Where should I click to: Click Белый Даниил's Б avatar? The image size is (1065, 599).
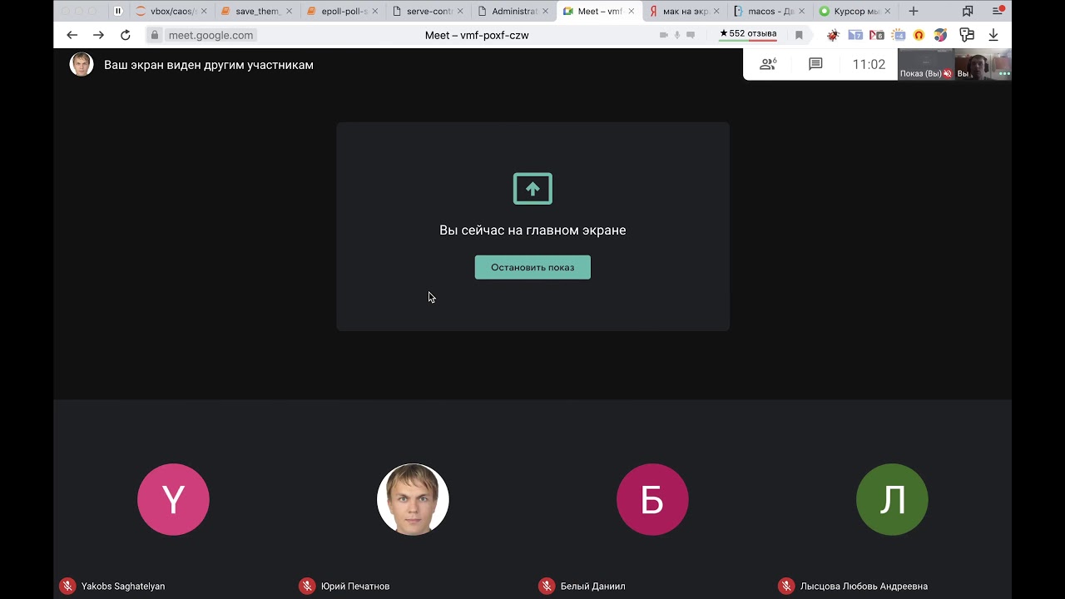coord(652,499)
